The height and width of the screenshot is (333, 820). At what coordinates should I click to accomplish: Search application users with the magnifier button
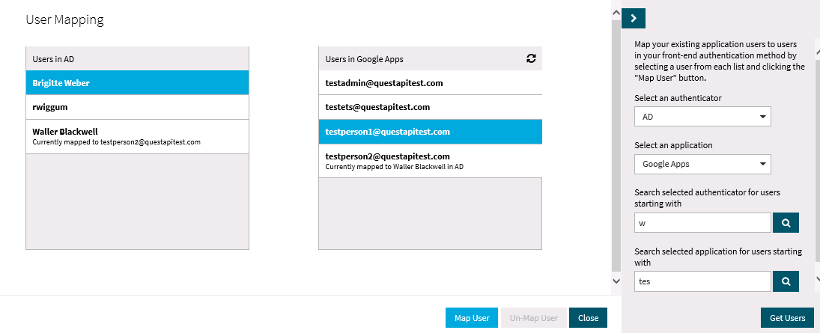click(786, 281)
